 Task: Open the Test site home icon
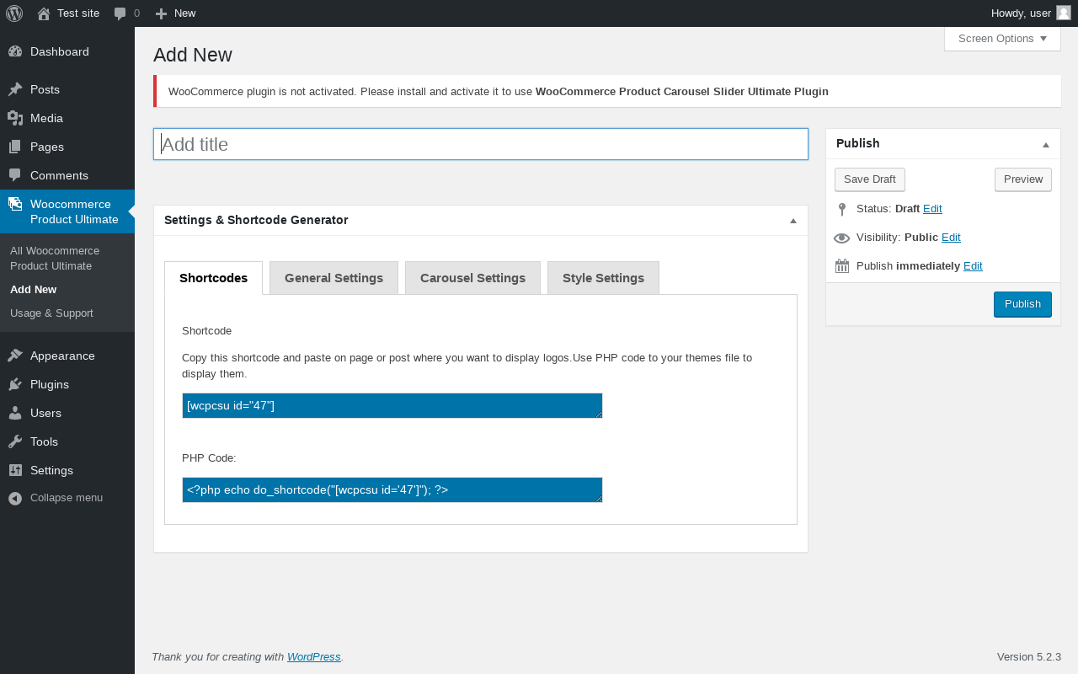[x=44, y=13]
